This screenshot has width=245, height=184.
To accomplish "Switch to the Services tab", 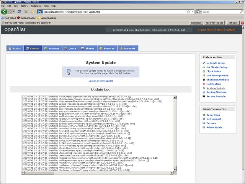I will click(x=107, y=48).
